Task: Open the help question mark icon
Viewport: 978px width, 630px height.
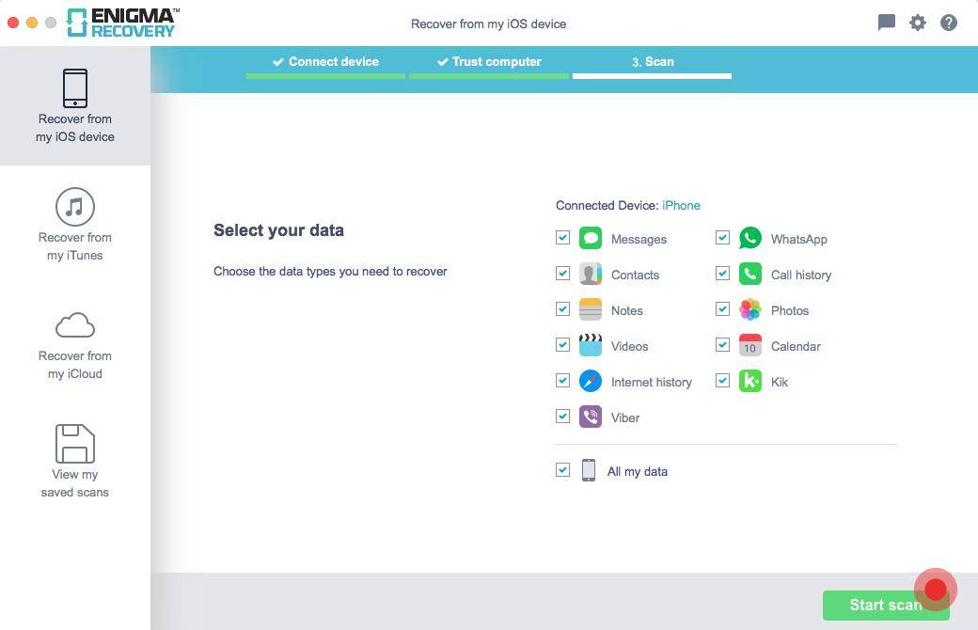Action: [x=949, y=24]
